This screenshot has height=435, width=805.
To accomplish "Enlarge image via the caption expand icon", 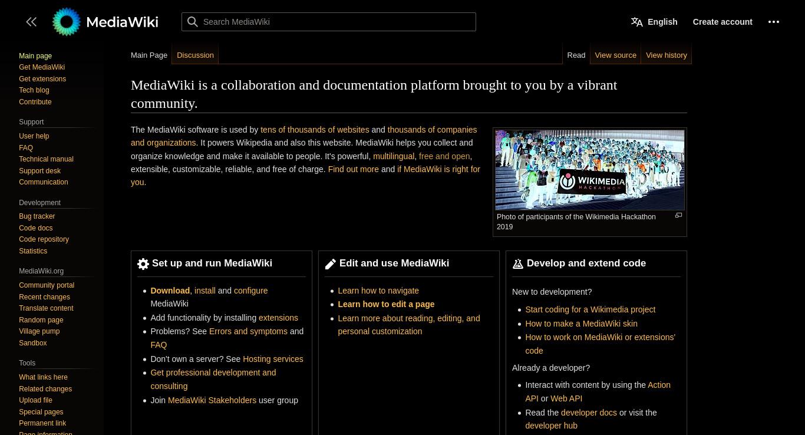I will coord(678,215).
